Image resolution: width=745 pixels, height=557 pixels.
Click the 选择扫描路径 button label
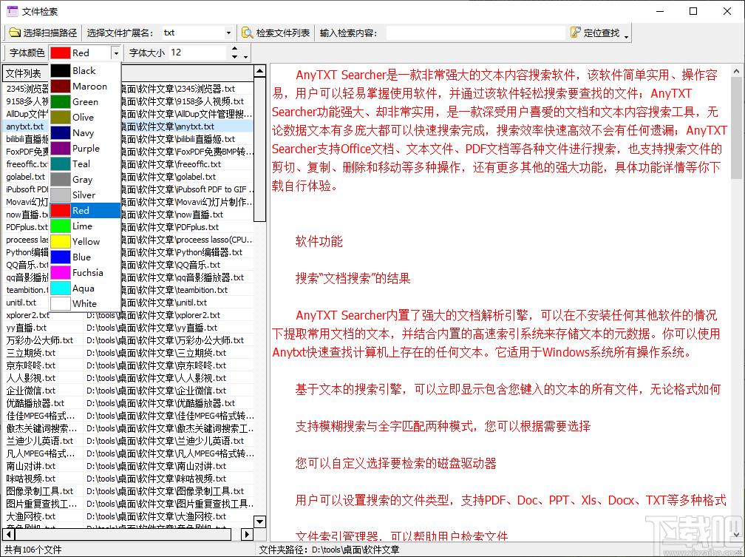pyautogui.click(x=50, y=33)
